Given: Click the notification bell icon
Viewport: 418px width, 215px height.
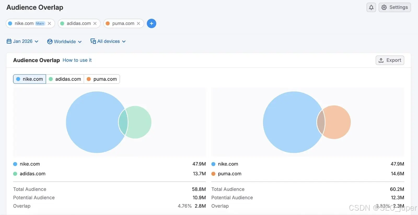Looking at the screenshot, I should [x=371, y=7].
